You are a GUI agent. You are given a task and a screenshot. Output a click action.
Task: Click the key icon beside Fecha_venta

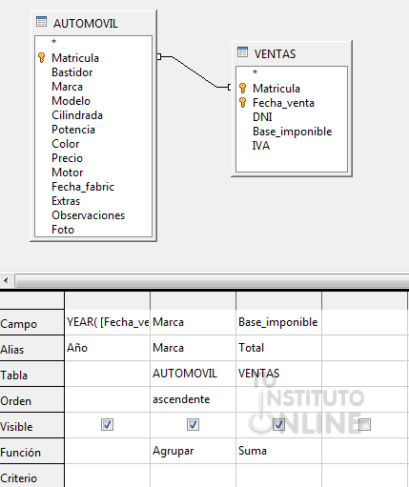[x=242, y=103]
